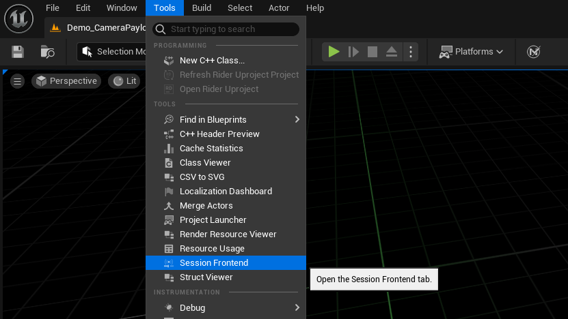Viewport: 568px width, 319px height.
Task: Select Session Frontend from Tools menu
Action: tap(214, 263)
